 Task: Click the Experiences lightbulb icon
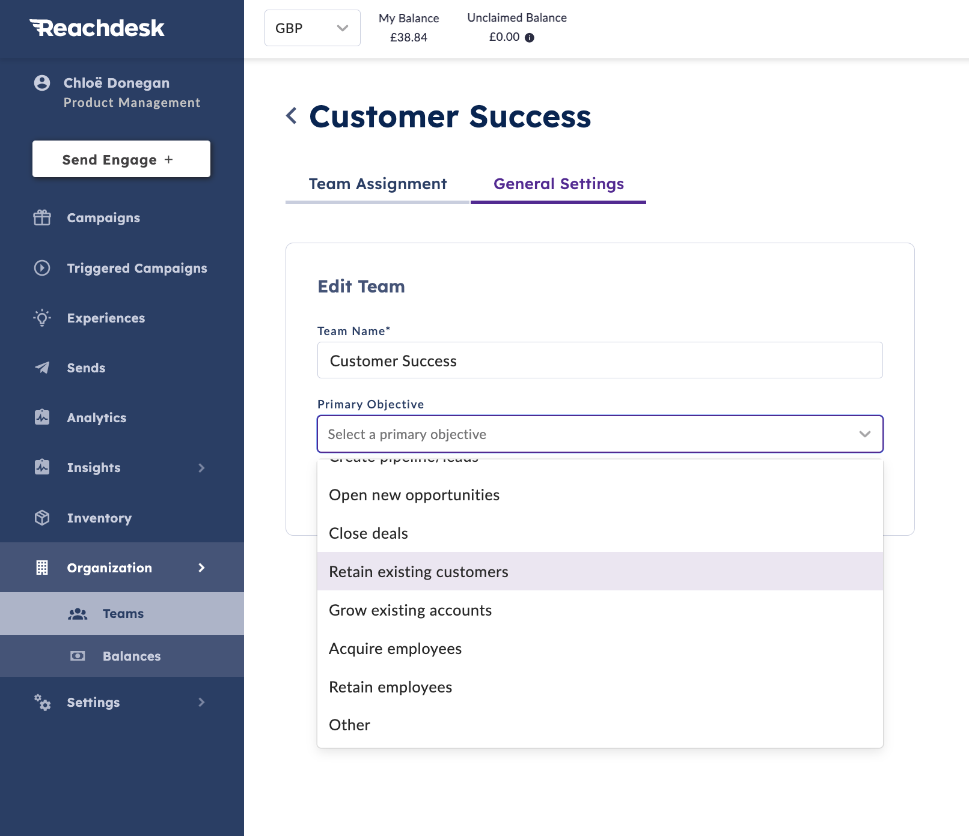(42, 318)
